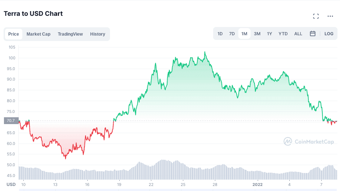The width and height of the screenshot is (340, 191).
Task: Toggle the LOG scale button
Action: [x=329, y=34]
